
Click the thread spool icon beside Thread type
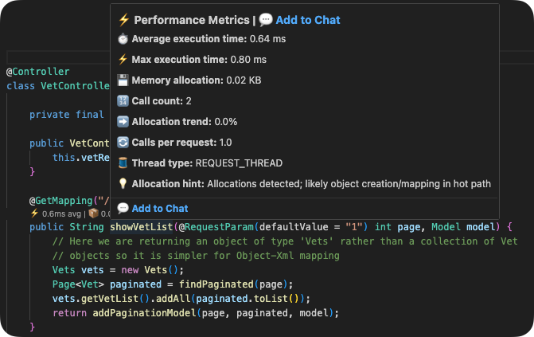tap(123, 163)
